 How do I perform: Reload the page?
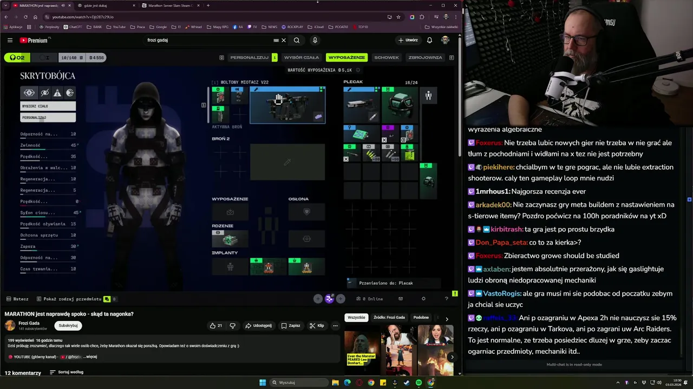pyautogui.click(x=25, y=17)
